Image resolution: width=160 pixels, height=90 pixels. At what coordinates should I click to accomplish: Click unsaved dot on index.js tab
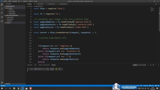click(34, 4)
